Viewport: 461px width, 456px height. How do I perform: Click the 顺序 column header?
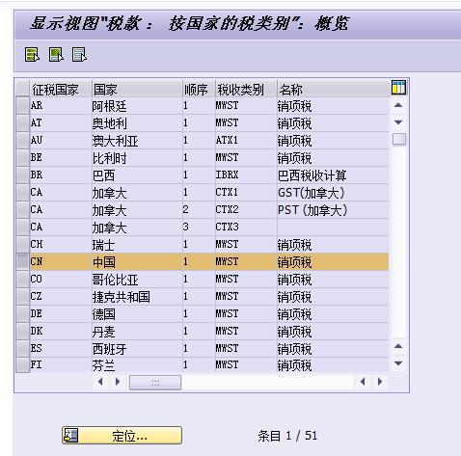199,89
